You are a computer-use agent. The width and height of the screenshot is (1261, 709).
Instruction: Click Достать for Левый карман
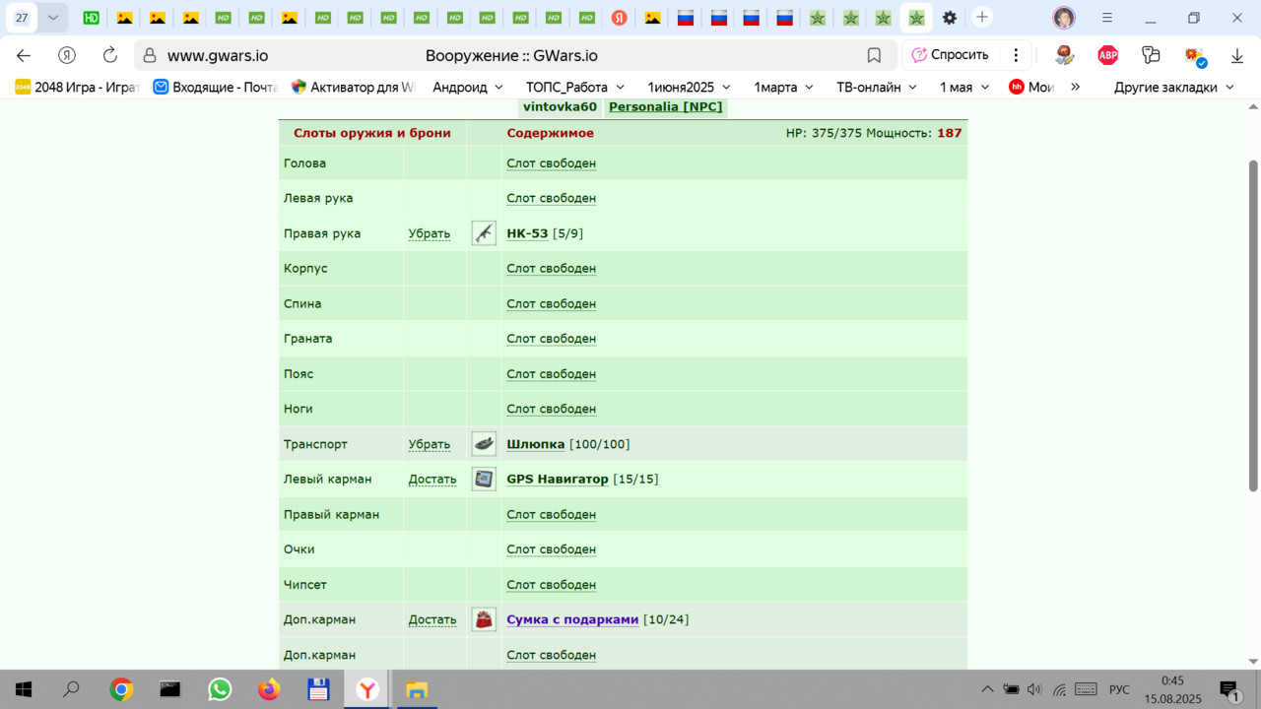pos(432,480)
